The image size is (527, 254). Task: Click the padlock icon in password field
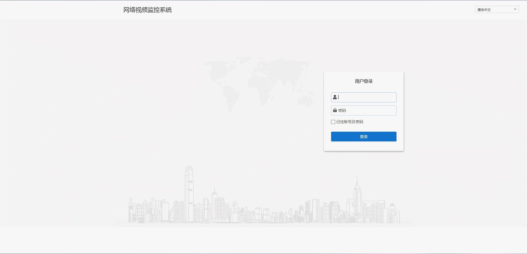tap(335, 110)
